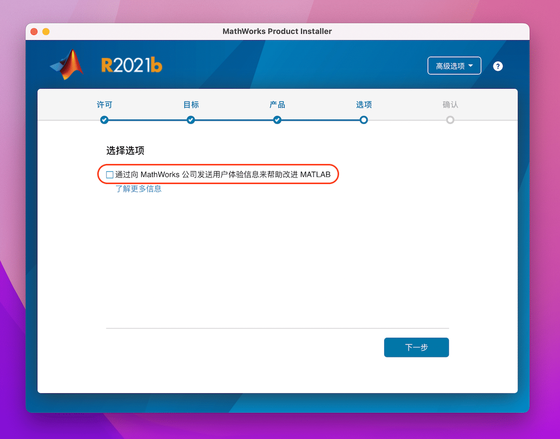Minimize the installer with the yellow button
Viewport: 560px width, 439px height.
click(x=46, y=32)
